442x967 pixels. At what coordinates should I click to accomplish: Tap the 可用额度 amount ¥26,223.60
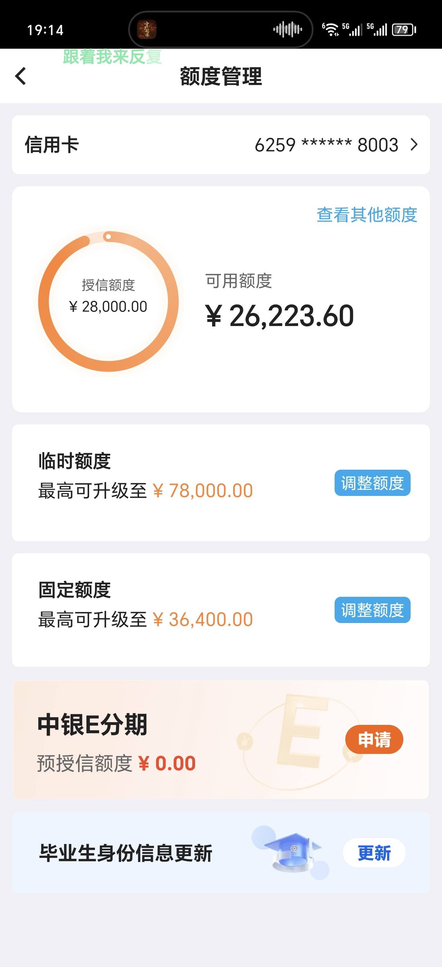point(280,316)
